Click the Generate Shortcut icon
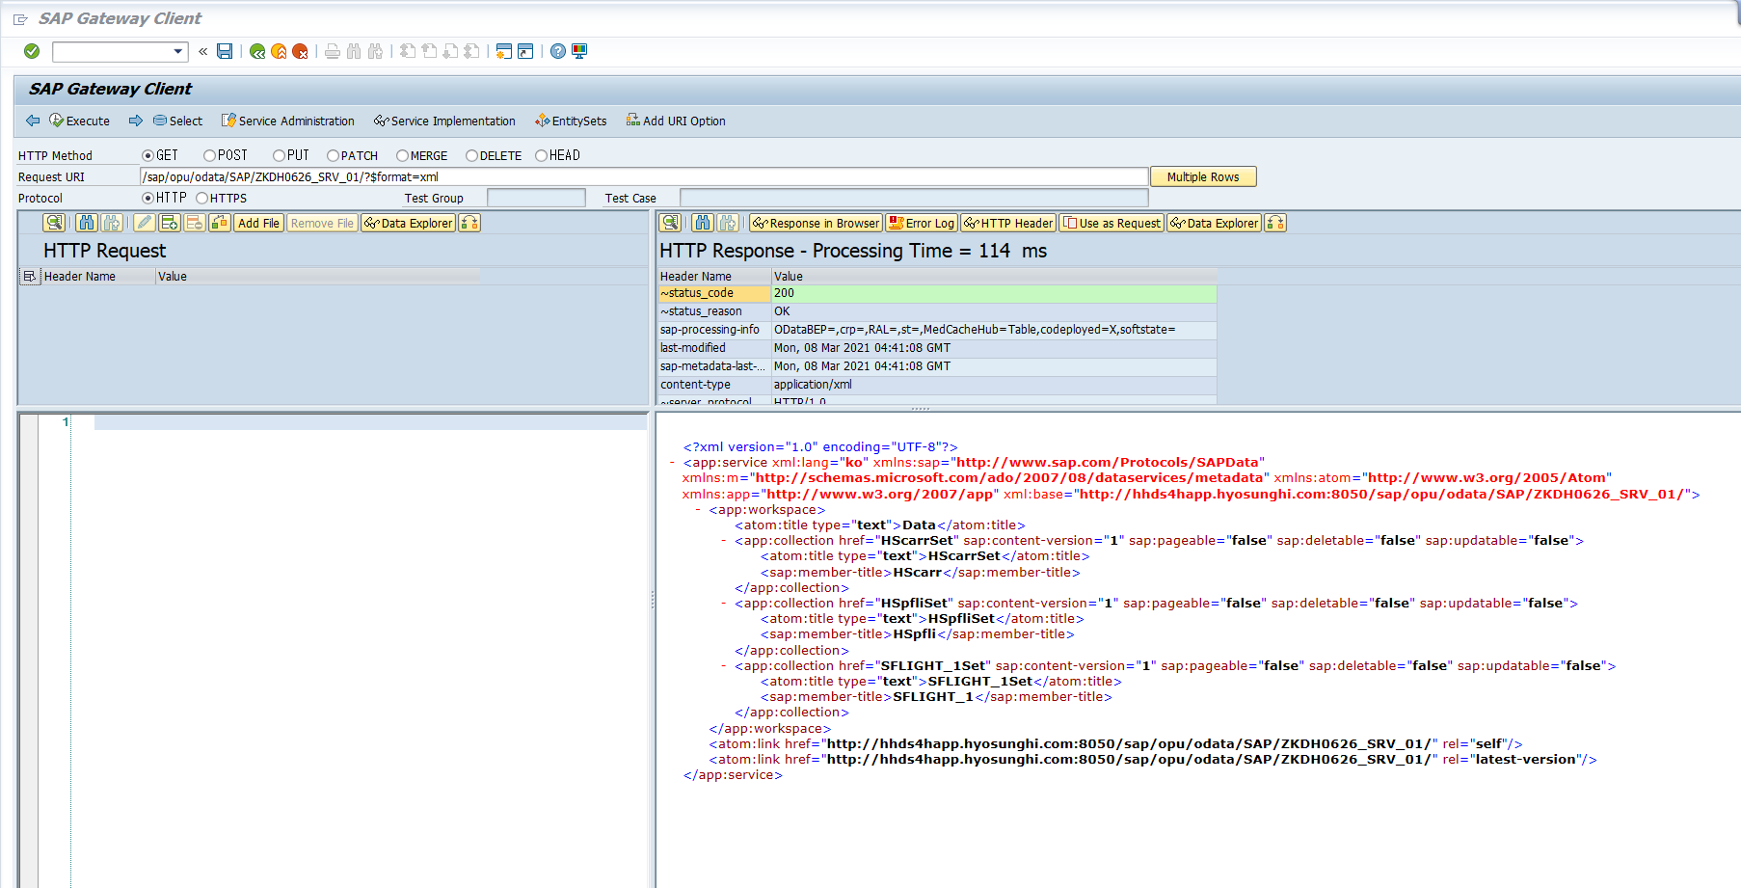Image resolution: width=1741 pixels, height=888 pixels. (x=525, y=51)
